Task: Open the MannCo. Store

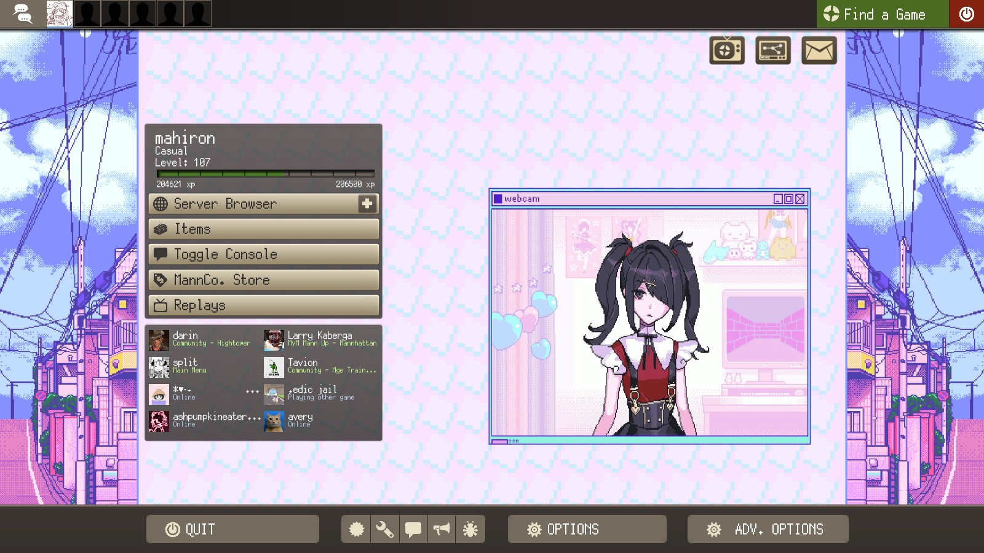Action: [264, 280]
